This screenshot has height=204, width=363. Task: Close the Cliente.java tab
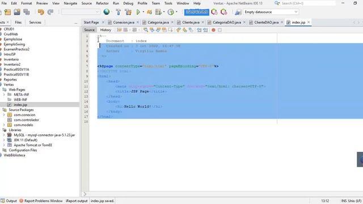pos(203,22)
